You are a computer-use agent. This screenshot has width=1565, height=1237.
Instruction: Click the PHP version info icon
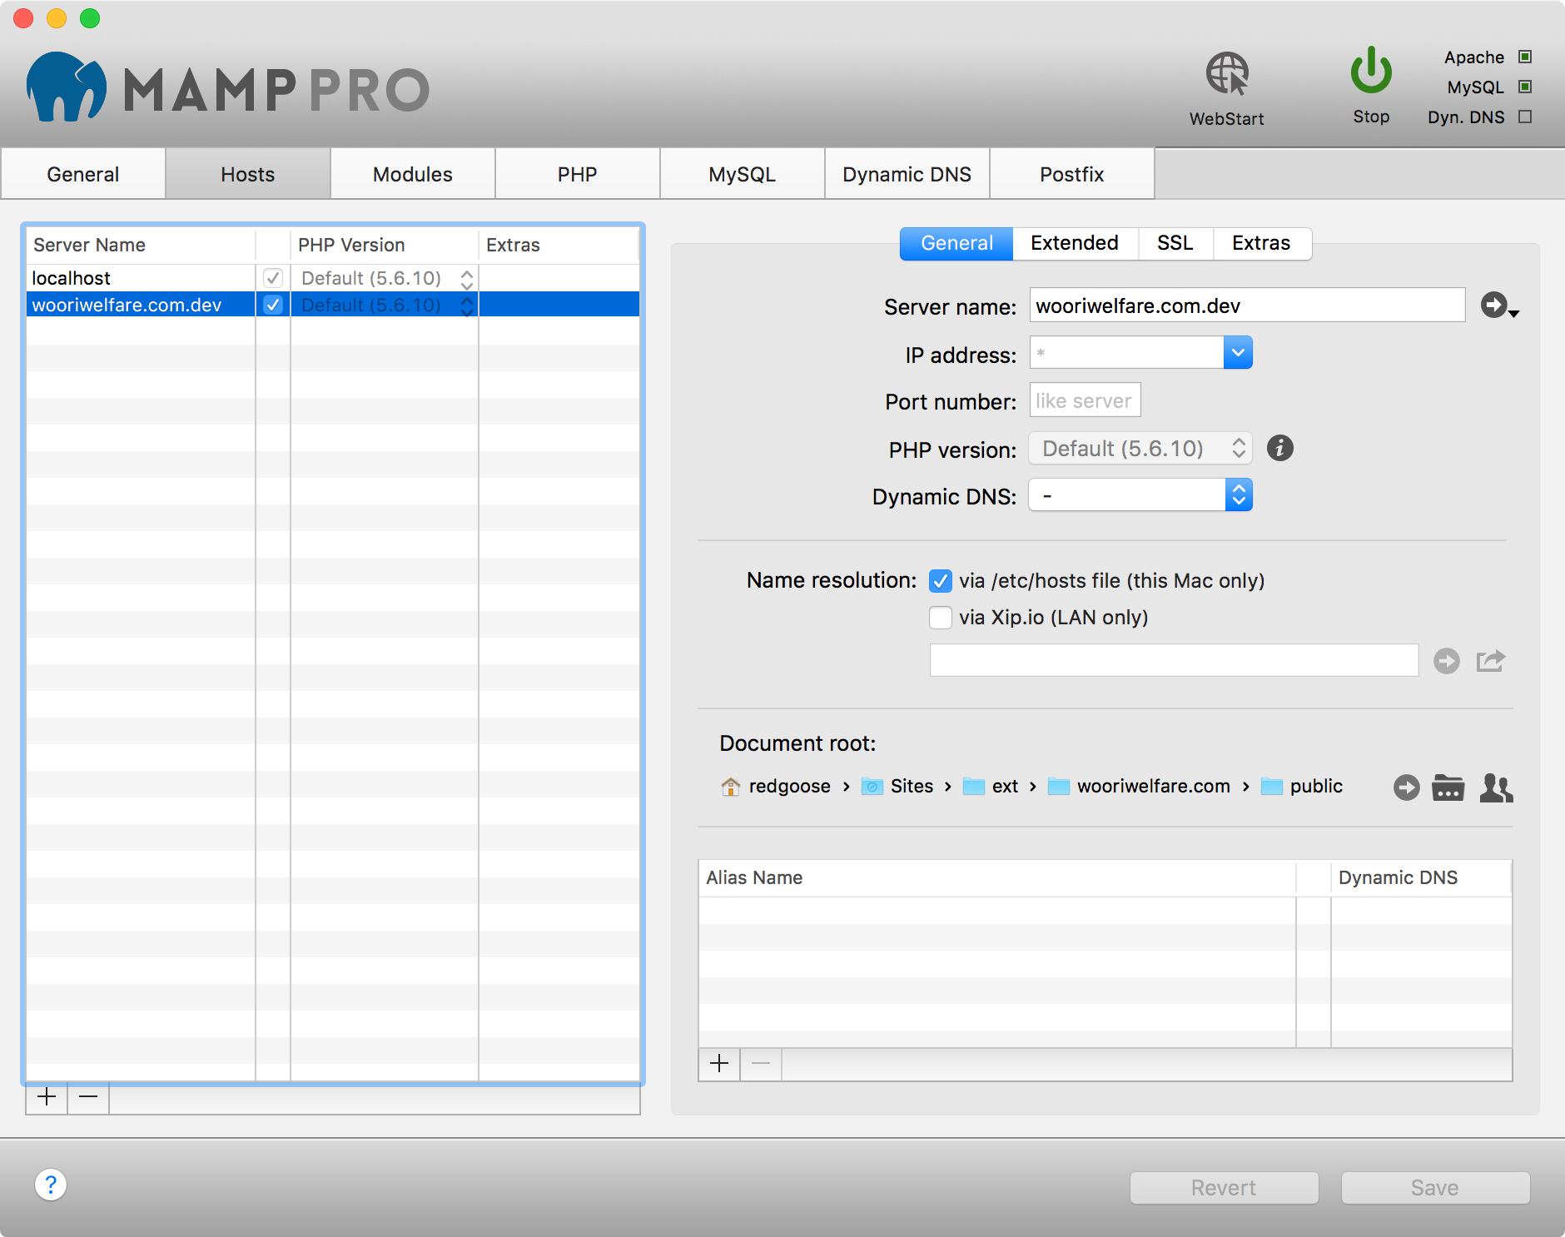tap(1280, 449)
